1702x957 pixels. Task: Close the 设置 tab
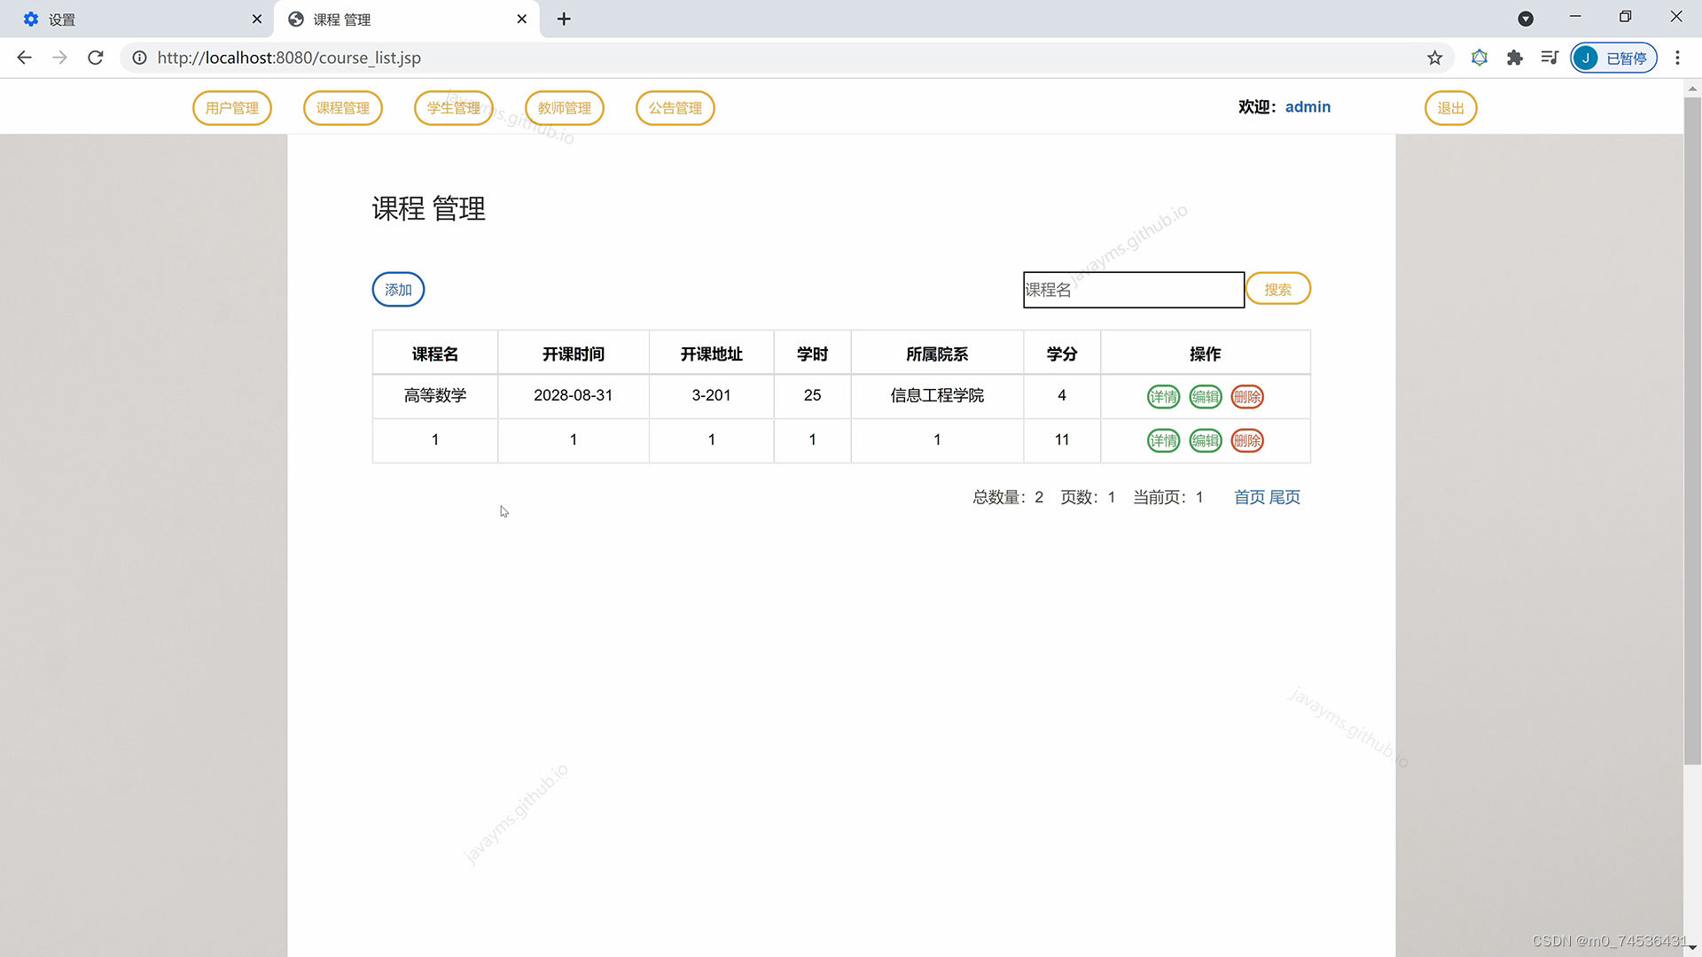[257, 19]
